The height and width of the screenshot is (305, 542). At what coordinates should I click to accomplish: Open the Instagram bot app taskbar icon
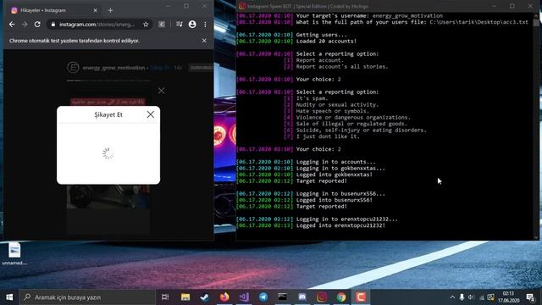[x=322, y=297]
